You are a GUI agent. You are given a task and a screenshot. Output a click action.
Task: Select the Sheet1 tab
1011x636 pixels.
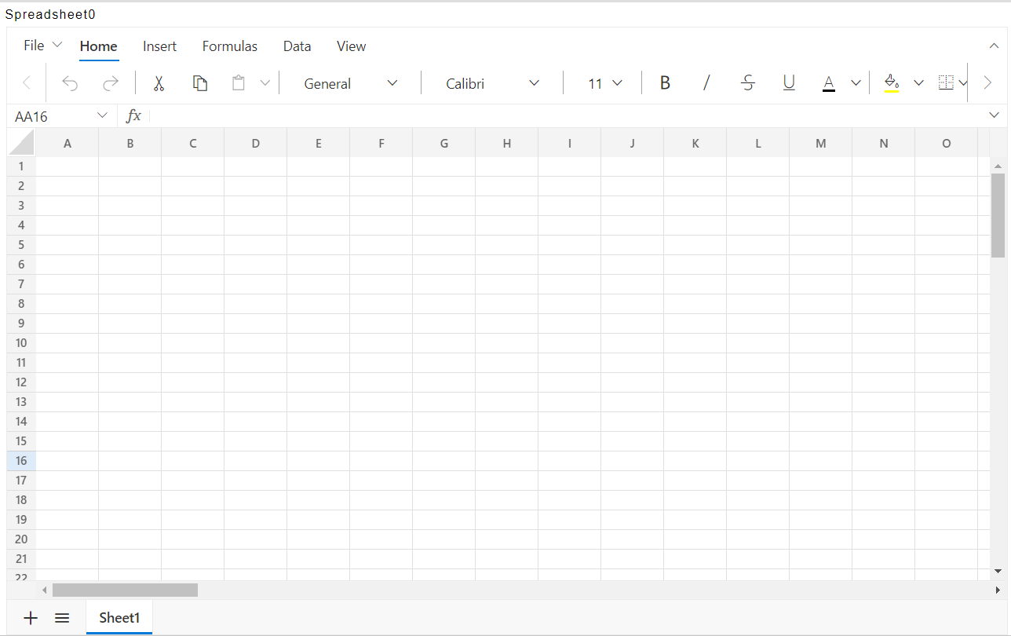119,618
